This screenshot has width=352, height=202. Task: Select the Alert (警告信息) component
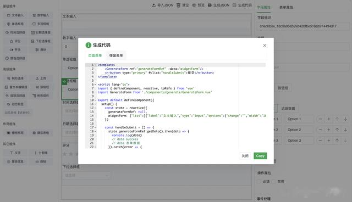15,161
